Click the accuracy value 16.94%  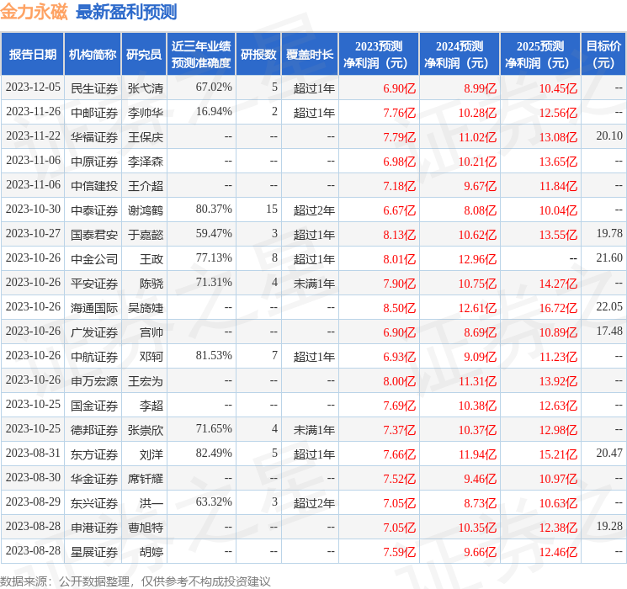[214, 112]
